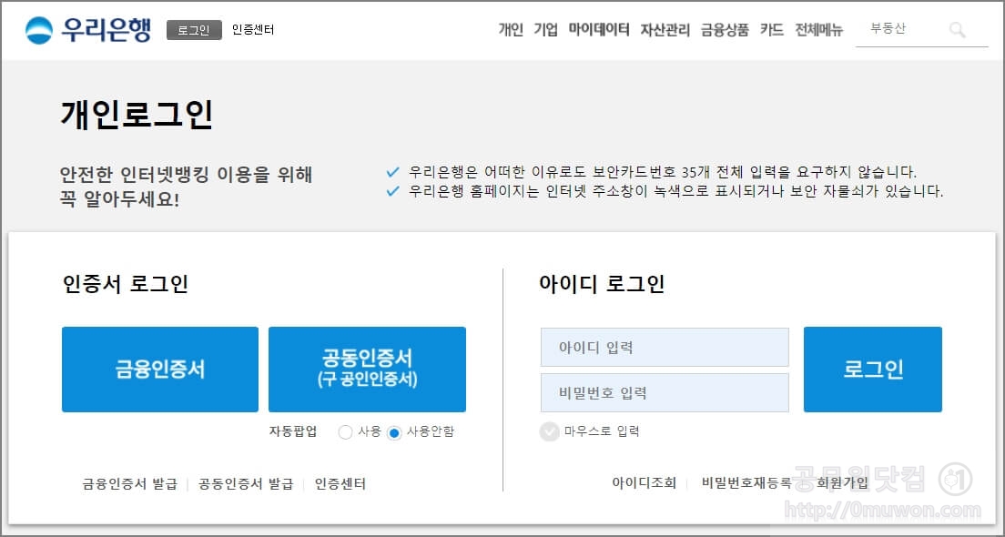Screen dimensions: 1005x537
Task: Enable the 사용 auto-popup radio option
Action: (345, 432)
